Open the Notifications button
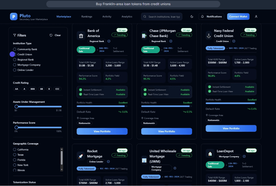This screenshot has width=276, height=186. (211, 17)
